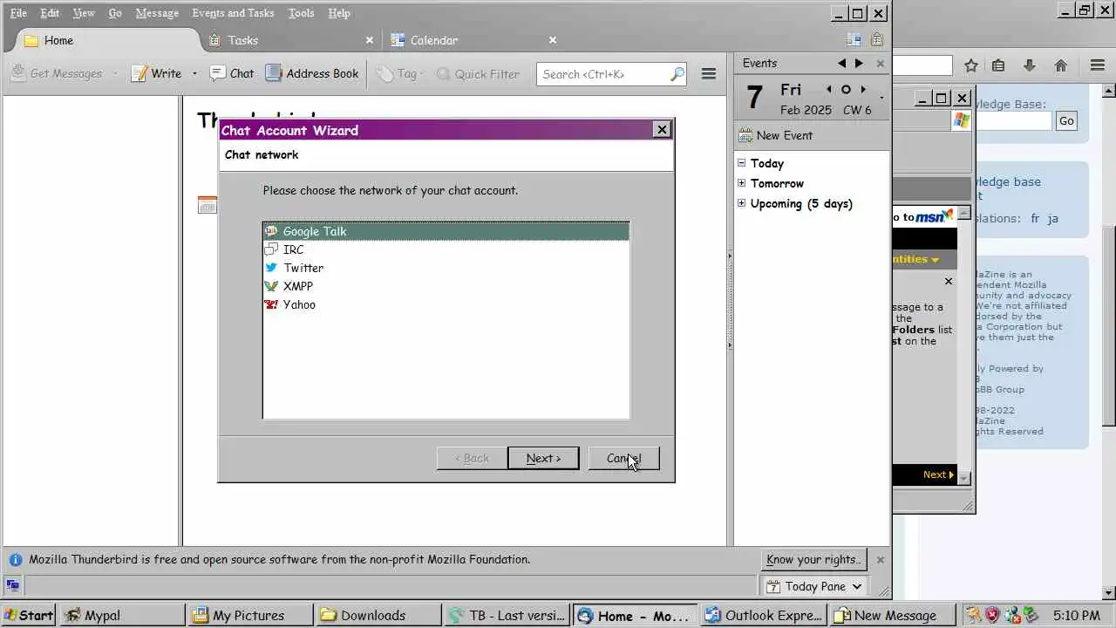Select XMPP in the chat network list
The image size is (1116, 628).
coord(446,286)
